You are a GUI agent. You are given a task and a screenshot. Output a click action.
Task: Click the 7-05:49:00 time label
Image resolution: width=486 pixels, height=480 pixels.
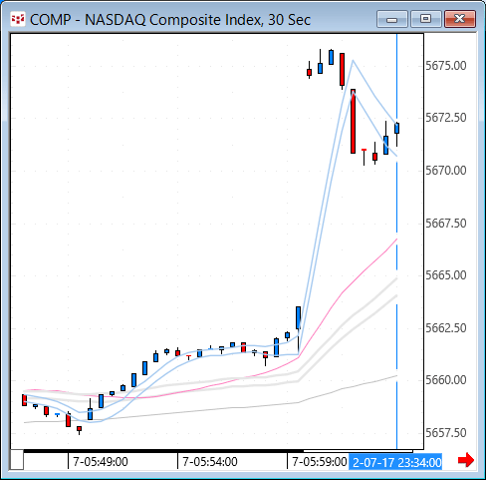101,462
